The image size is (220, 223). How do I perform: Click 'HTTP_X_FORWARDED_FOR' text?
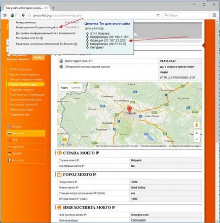177,78
